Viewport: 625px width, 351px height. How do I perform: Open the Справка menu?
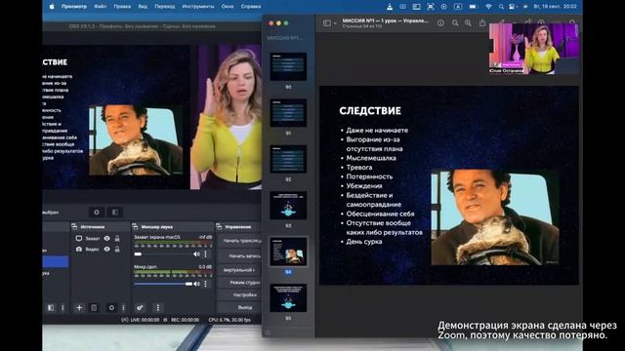[251, 7]
